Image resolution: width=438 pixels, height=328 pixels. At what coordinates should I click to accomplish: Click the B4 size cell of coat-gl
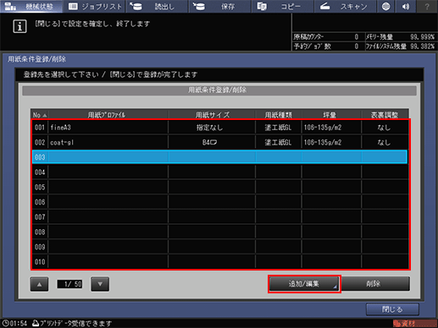click(x=212, y=142)
